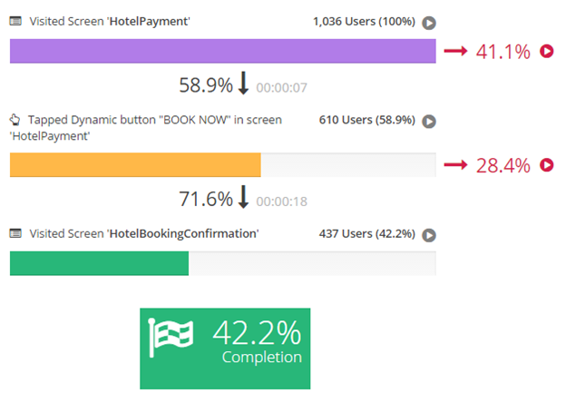Click the down arrow beside 71.6%
This screenshot has width=566, height=393.
click(242, 196)
